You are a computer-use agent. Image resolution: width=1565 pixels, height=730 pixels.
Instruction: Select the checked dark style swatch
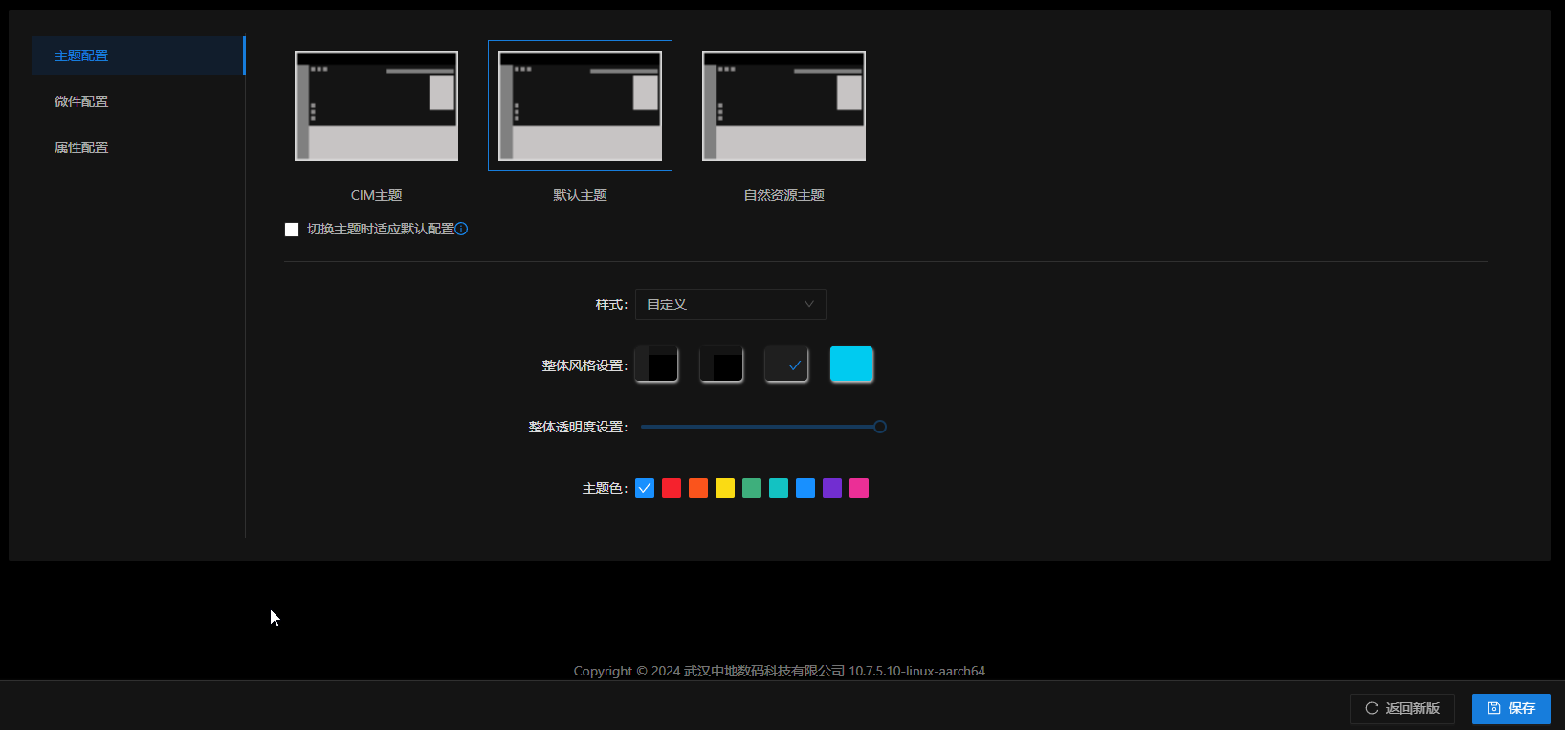click(x=786, y=365)
